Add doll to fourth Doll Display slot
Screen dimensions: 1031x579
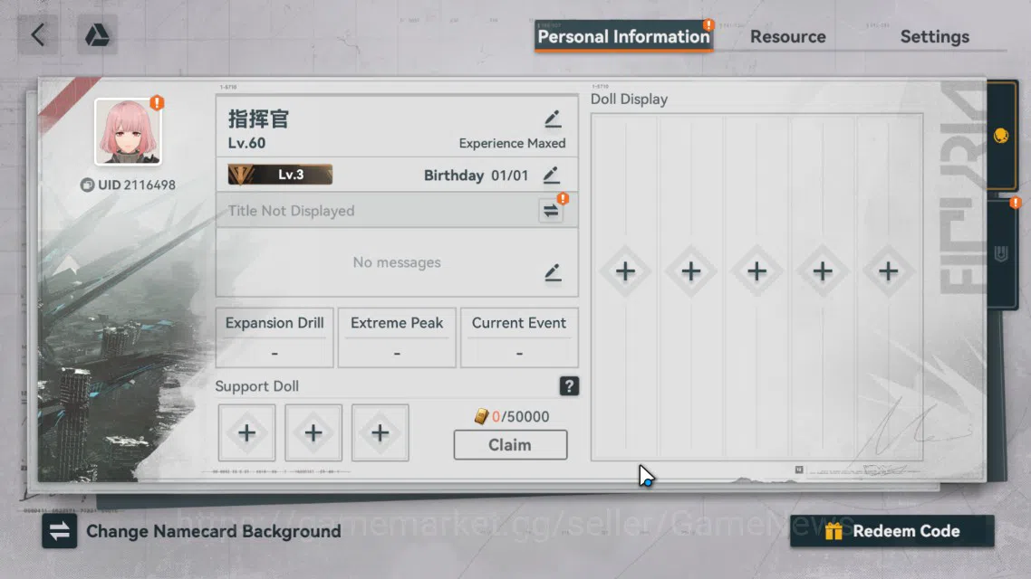pos(823,271)
